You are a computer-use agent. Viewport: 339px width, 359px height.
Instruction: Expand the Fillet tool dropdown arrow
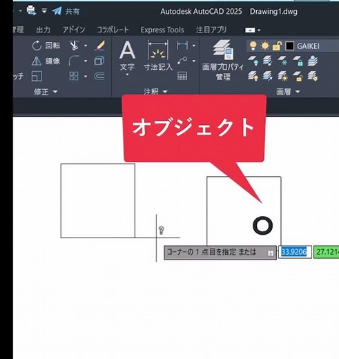pyautogui.click(x=86, y=61)
